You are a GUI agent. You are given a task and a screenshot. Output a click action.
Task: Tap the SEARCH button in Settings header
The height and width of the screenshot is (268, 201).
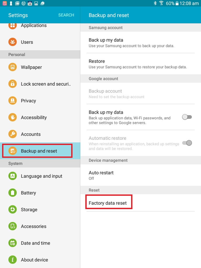[x=66, y=15]
